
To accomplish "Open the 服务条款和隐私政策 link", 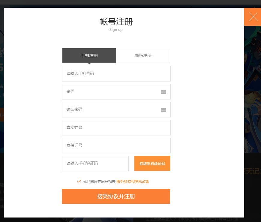I will 133,181.
